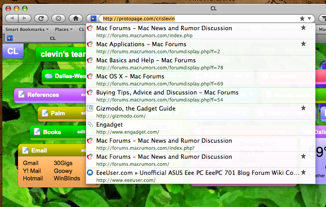Screen dimensions: 326x207
Task: Click star on Gizmodo row
Action: [x=303, y=108]
